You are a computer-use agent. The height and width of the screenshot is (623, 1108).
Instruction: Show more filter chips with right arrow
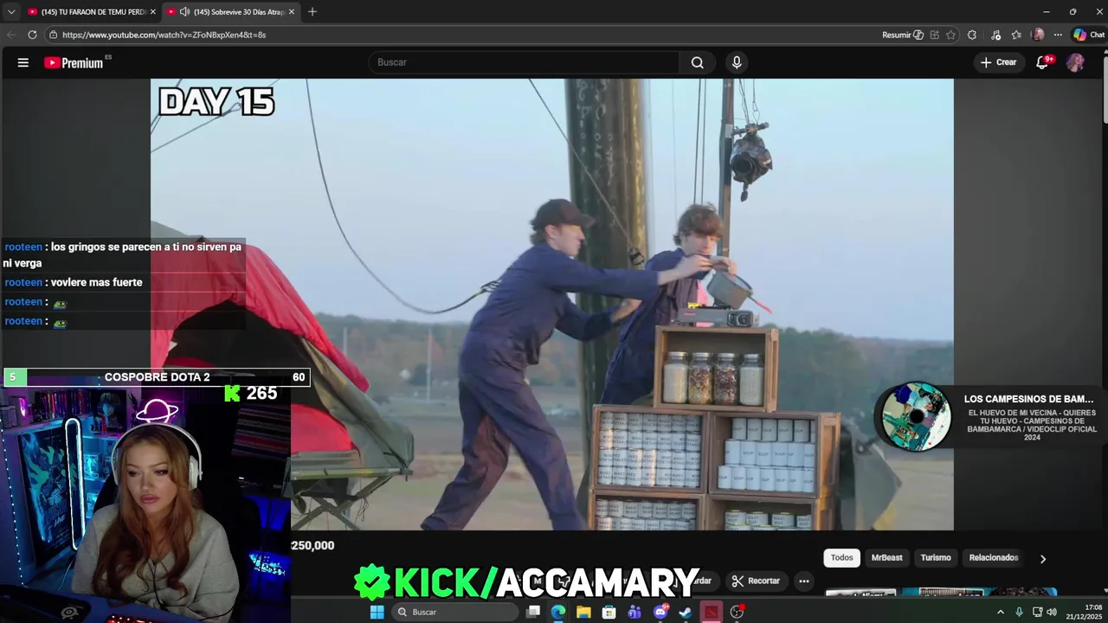1043,559
